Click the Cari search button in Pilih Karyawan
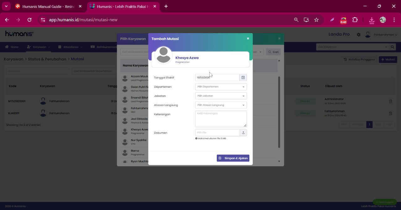This screenshot has height=210, width=401. 273,52
